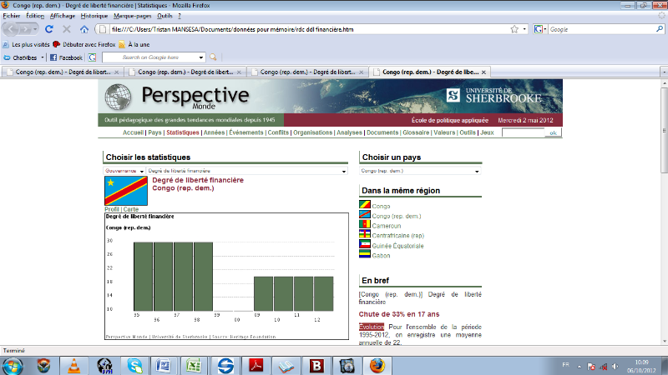Click the Cameroun flag icon
This screenshot has width=668, height=375.
coord(365,225)
